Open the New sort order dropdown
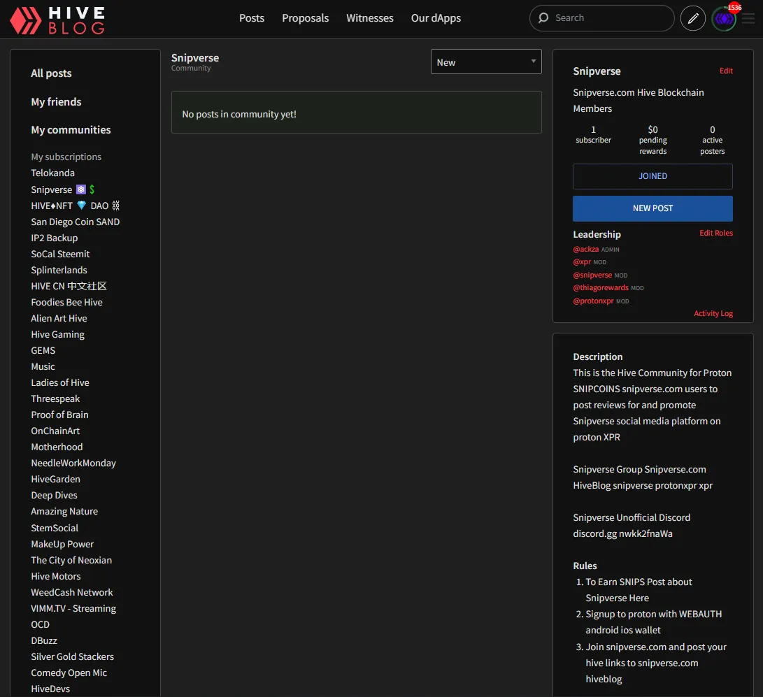 [x=486, y=62]
